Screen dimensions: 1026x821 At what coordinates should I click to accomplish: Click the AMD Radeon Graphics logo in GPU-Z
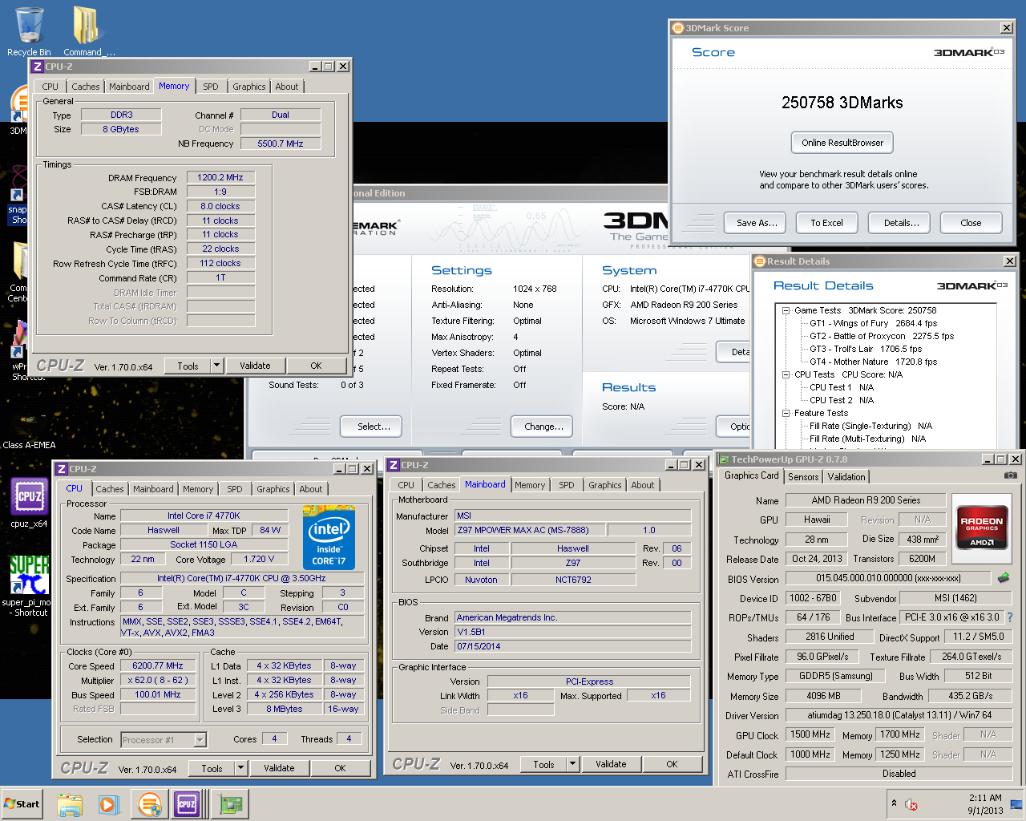click(x=981, y=528)
